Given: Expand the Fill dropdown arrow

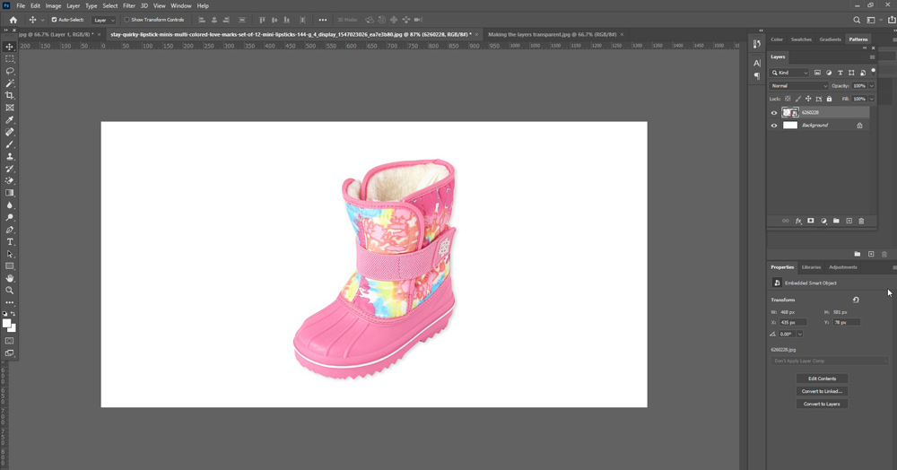Looking at the screenshot, I should pyautogui.click(x=871, y=99).
